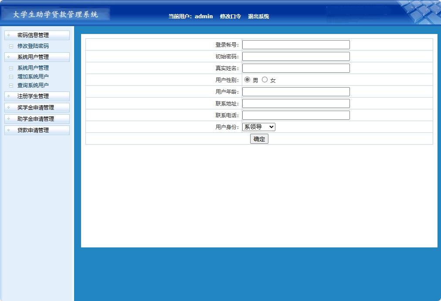Viewport: 441px width, 301px height.
Task: Click the 联系电话 input field
Action: [295, 115]
